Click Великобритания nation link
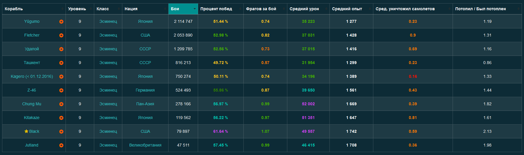Screen dimensions: 524x155 click(145, 145)
